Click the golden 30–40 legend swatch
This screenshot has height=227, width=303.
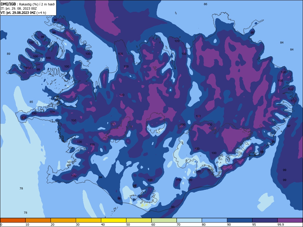pyautogui.click(x=88, y=220)
